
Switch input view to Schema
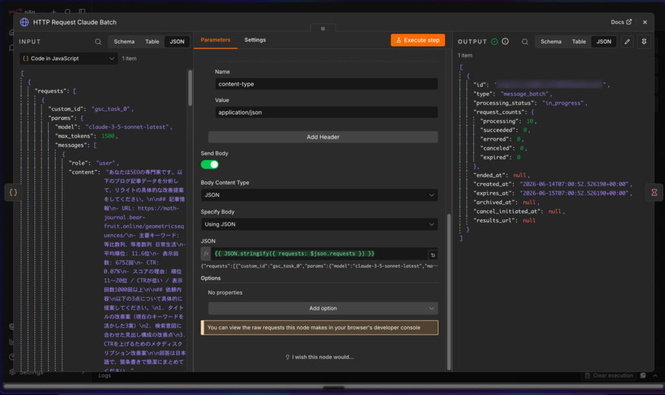[124, 42]
